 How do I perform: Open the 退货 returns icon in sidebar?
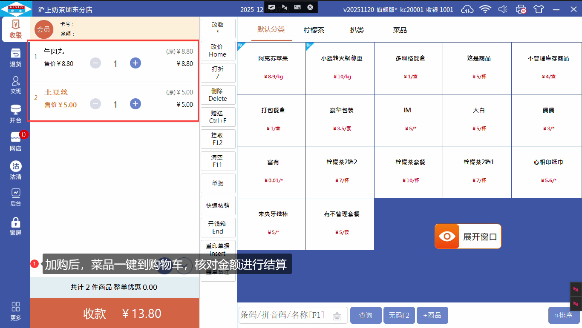(15, 57)
